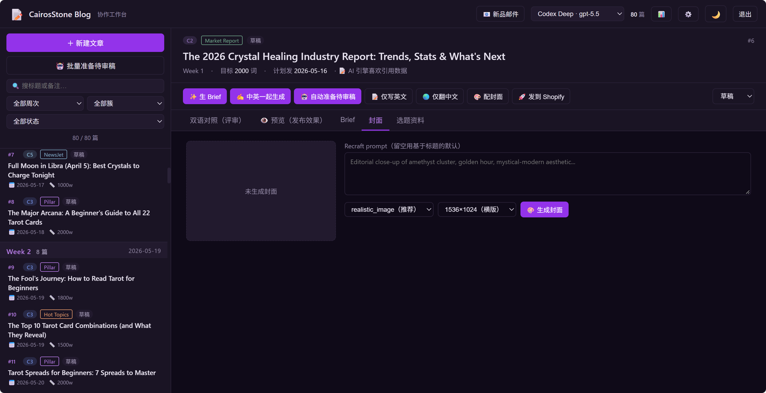Click the robot icon on 批量准备待审稿
This screenshot has width=766, height=393.
(60, 66)
